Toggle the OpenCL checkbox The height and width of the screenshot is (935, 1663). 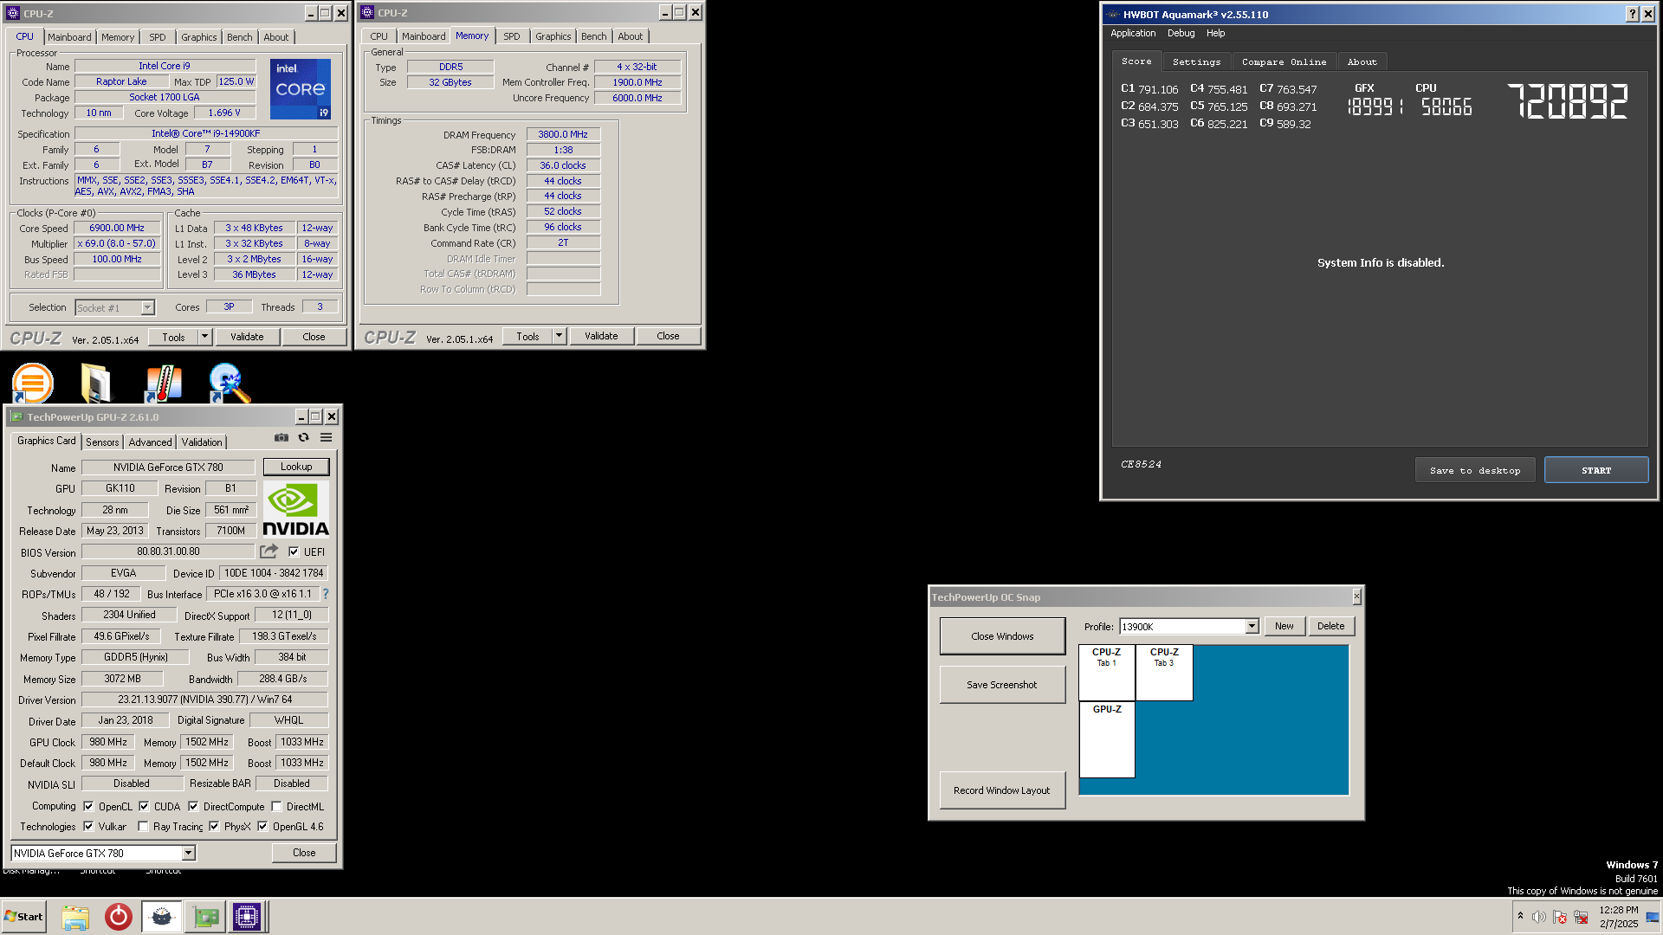(88, 806)
